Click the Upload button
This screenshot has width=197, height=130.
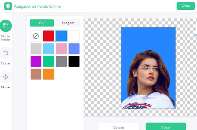[119, 127]
